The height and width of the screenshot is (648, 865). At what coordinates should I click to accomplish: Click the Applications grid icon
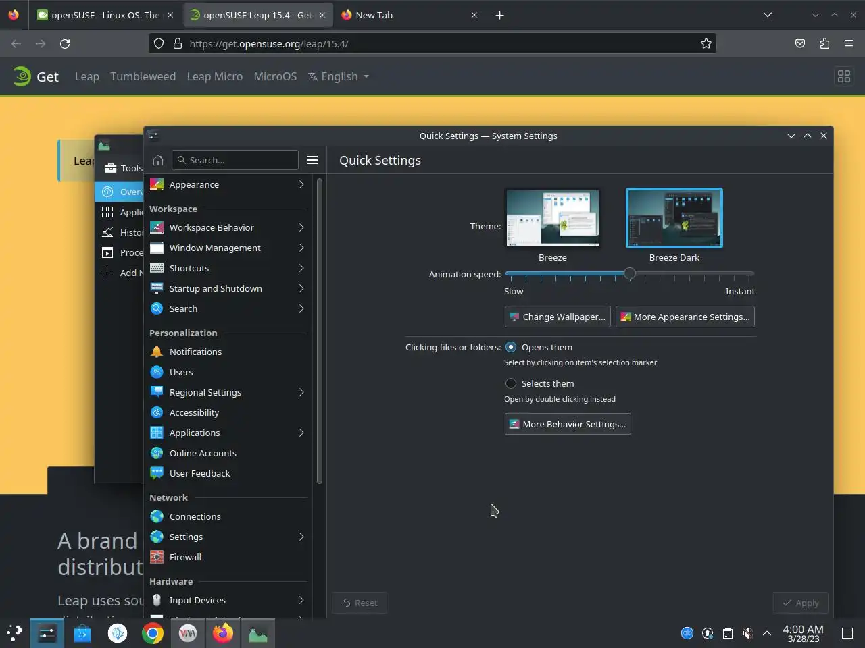coord(157,433)
